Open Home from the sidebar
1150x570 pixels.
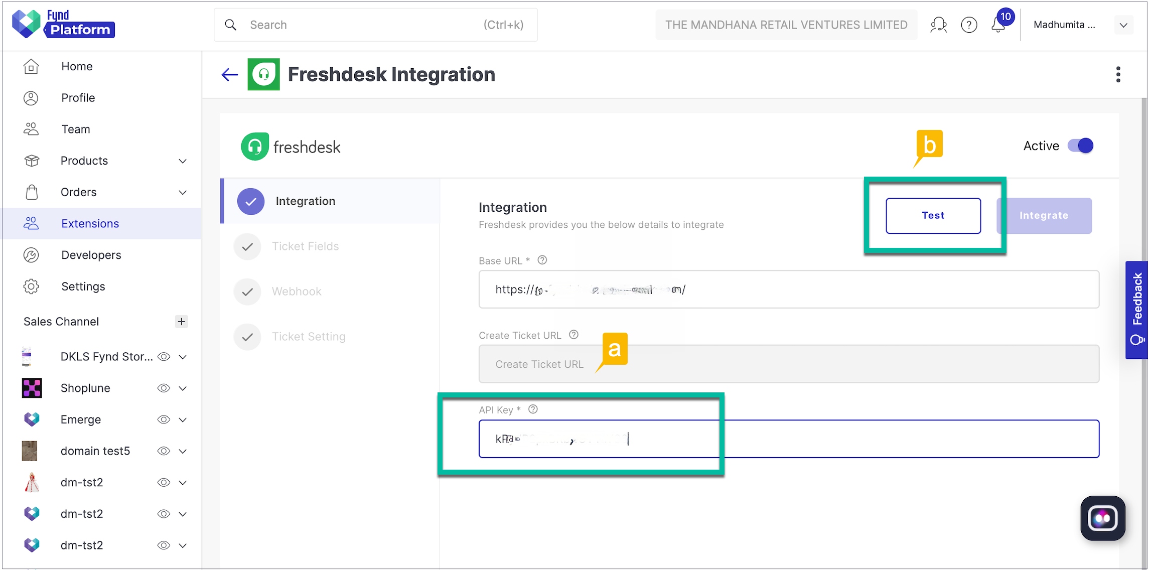click(x=76, y=66)
